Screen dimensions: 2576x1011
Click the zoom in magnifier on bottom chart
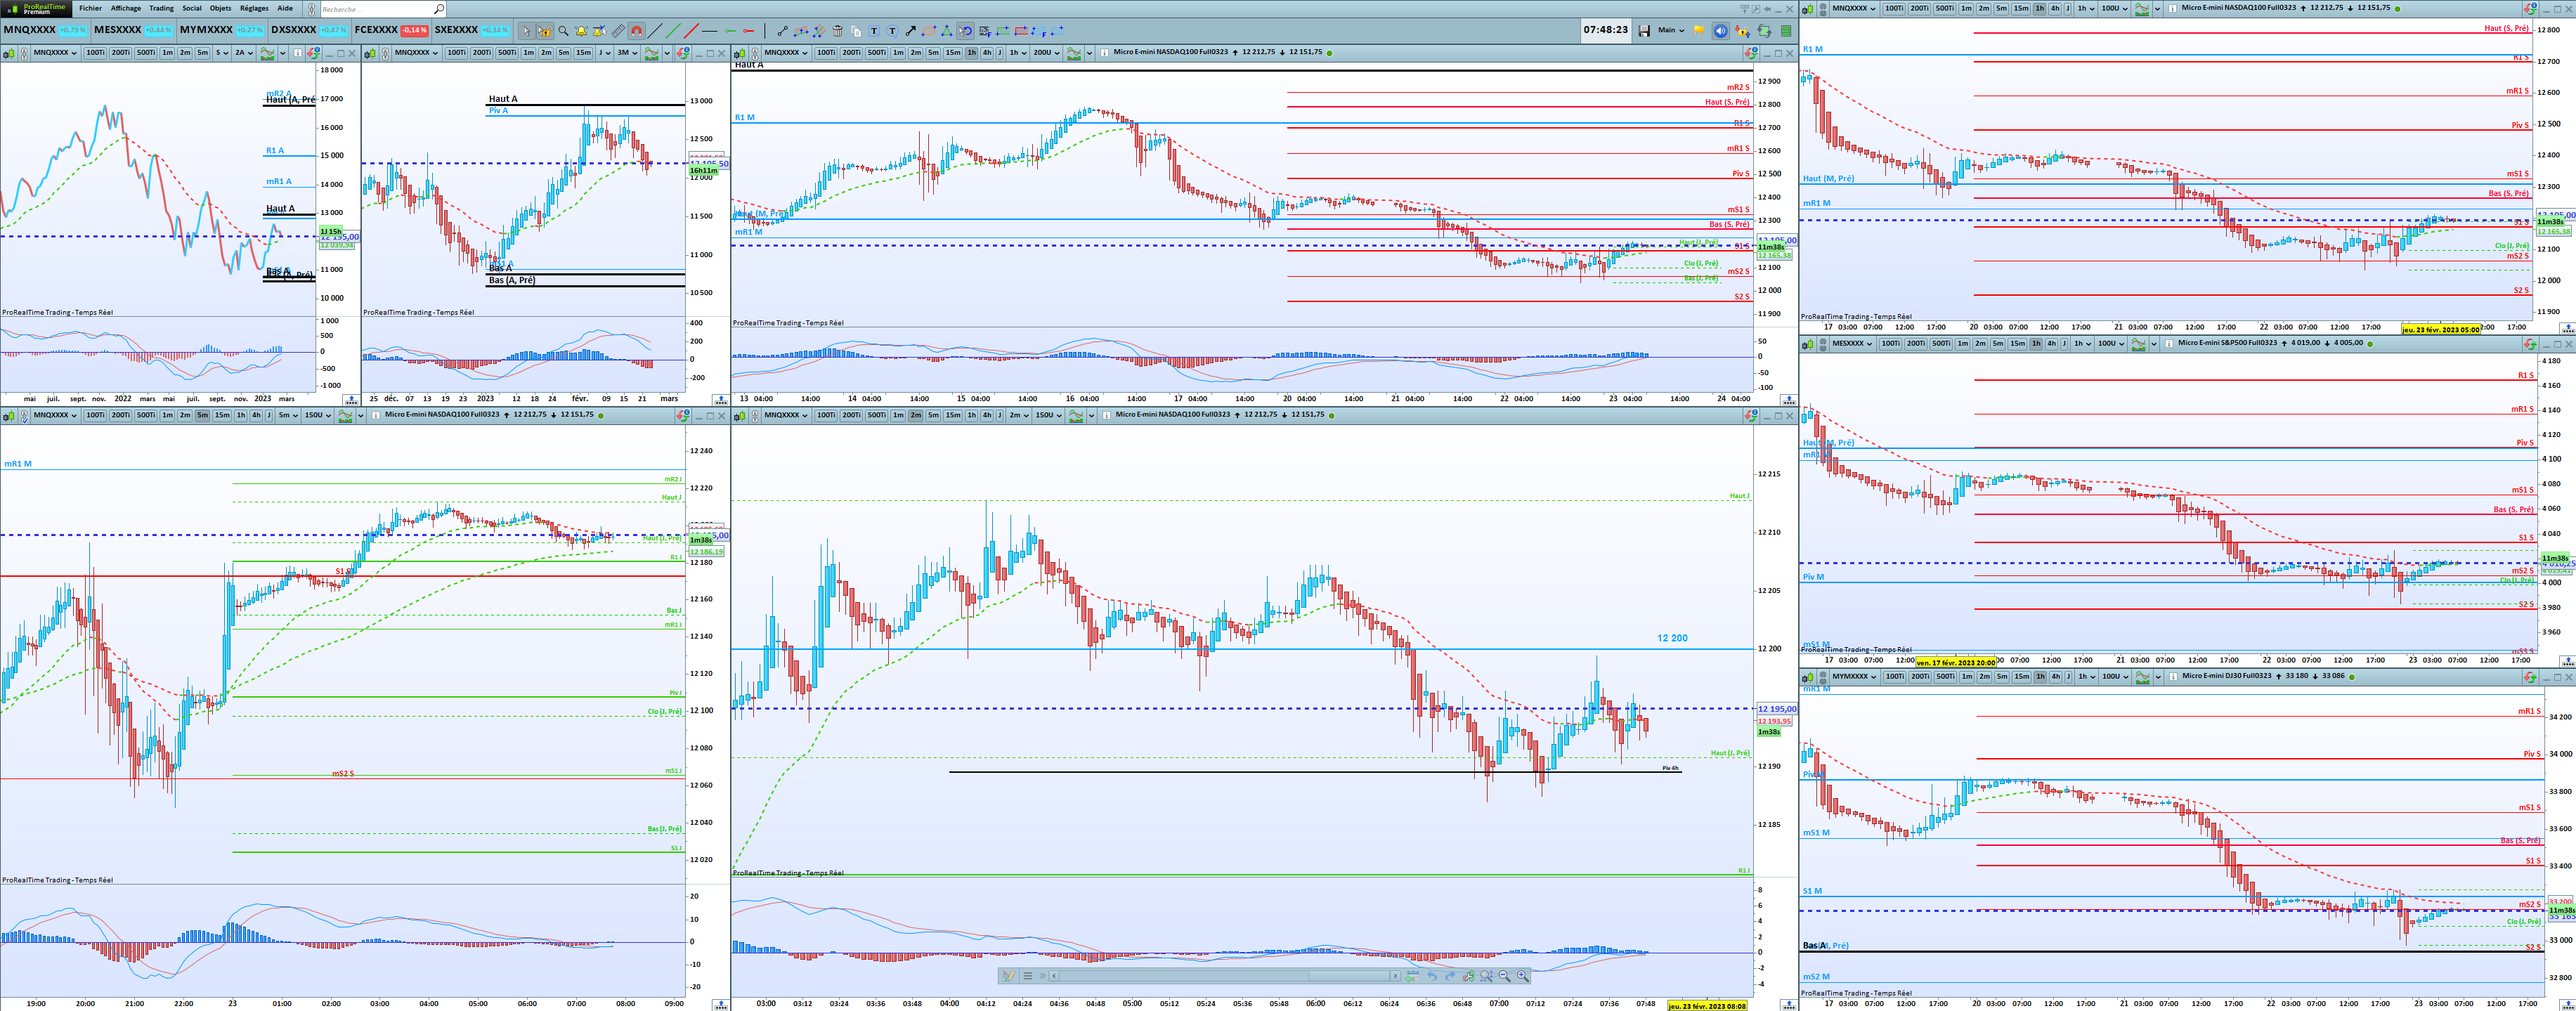1522,975
